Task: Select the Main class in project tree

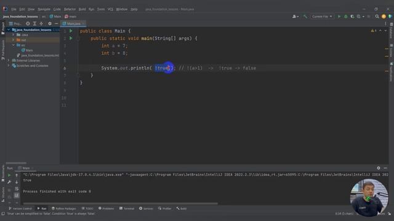Action: [27, 50]
